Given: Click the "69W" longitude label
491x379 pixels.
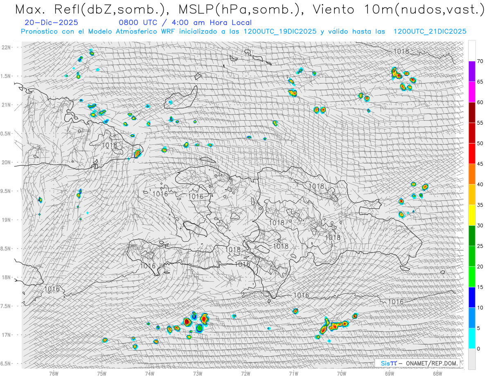Looking at the screenshot, I should pyautogui.click(x=390, y=373).
